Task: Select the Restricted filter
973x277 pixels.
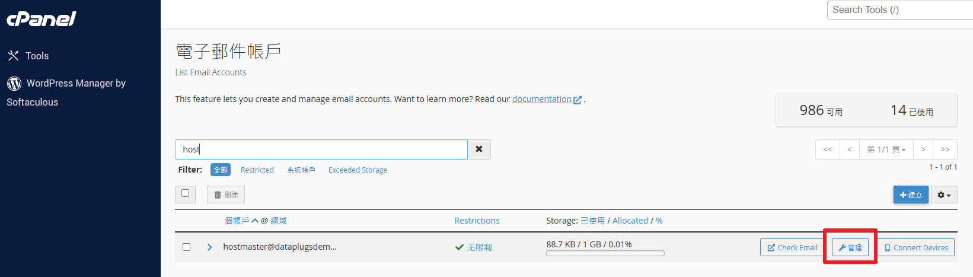Action: (257, 170)
